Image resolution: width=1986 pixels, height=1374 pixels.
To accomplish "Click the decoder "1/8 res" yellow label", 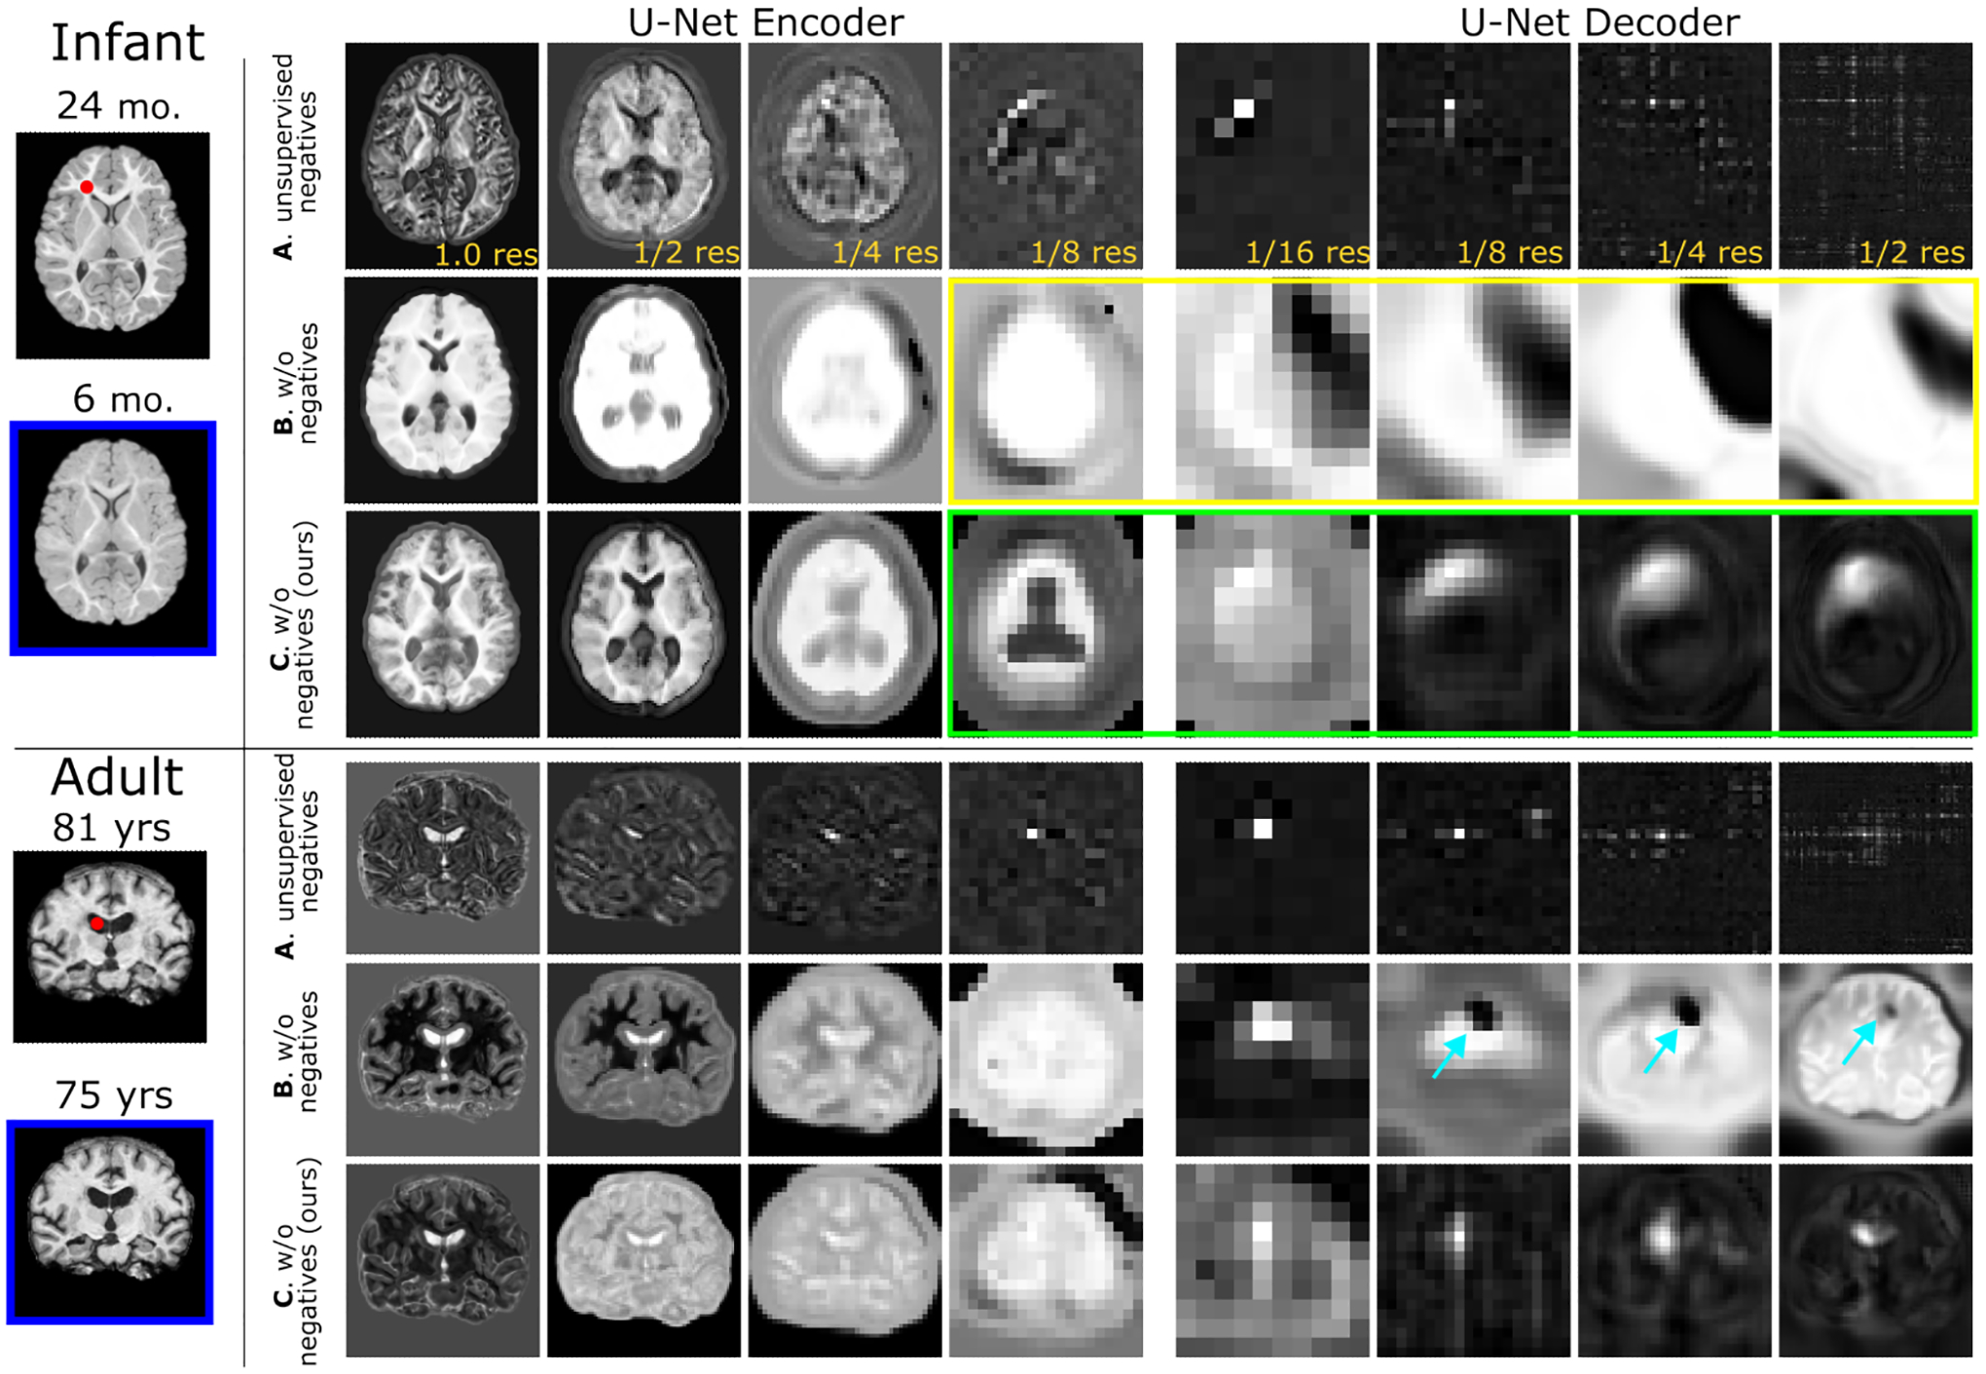I will click(1509, 252).
